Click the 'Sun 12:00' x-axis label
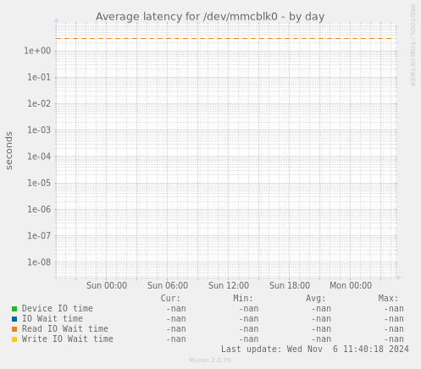This screenshot has width=421, height=369. 229,285
